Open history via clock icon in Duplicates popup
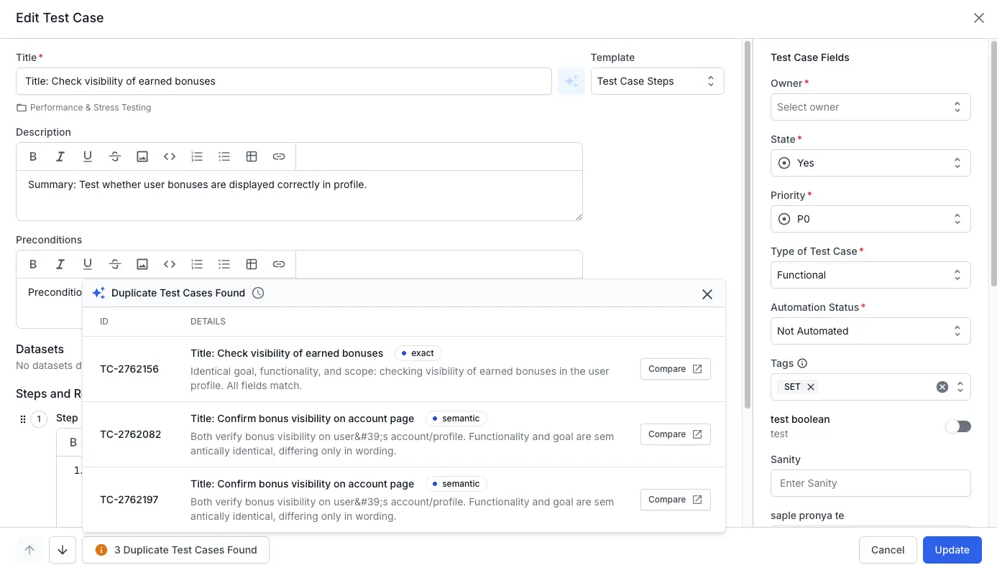Viewport: 997px width, 570px height. pos(257,293)
